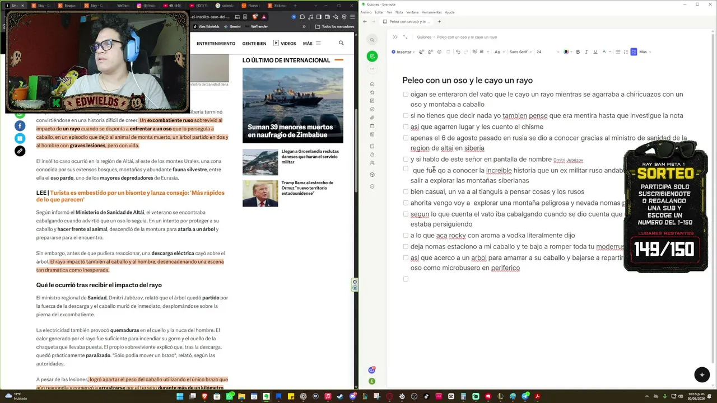The height and width of the screenshot is (403, 717).
Task: Insert calendar event icon in Evernote toolbar
Action: point(448,51)
